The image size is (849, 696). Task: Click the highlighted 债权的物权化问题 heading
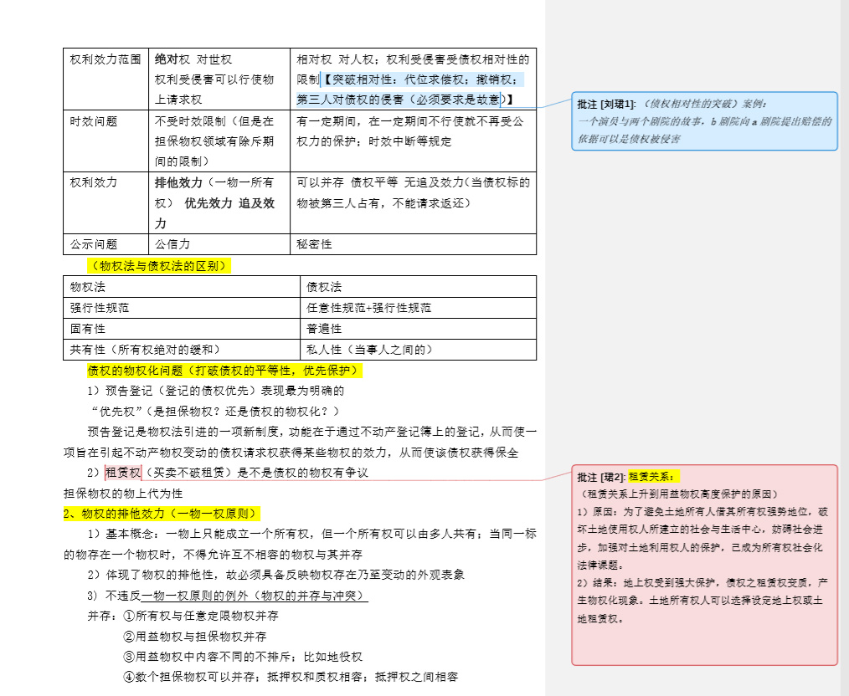tap(224, 370)
